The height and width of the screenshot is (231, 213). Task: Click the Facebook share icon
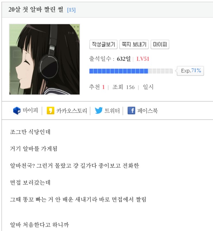[x=131, y=111]
